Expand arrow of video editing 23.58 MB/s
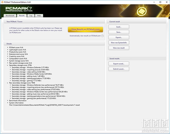Viewport: 170px width, 134px height. point(10,72)
